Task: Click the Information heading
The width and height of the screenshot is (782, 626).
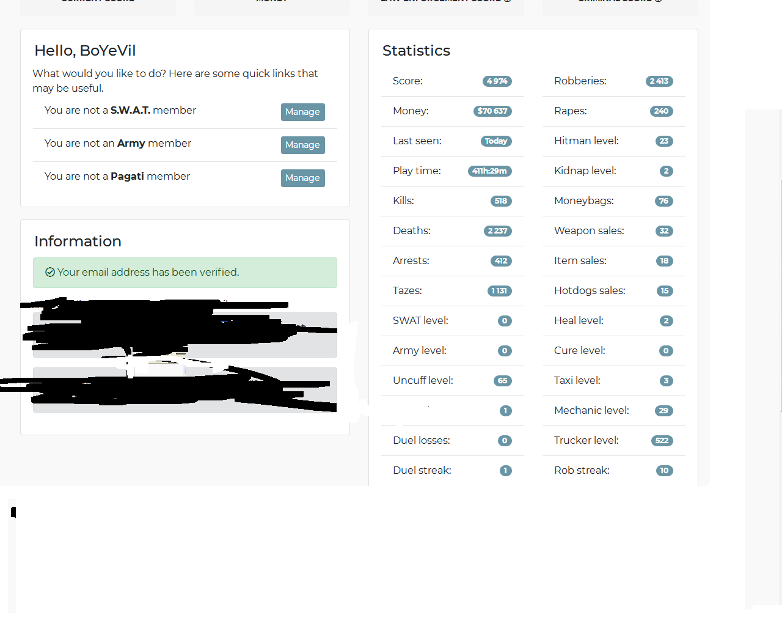Action: (x=78, y=241)
